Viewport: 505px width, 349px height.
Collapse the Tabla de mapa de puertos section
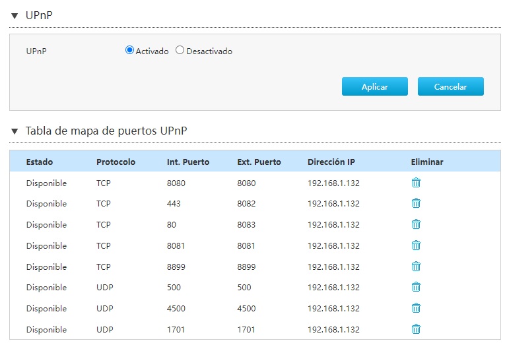pos(14,131)
